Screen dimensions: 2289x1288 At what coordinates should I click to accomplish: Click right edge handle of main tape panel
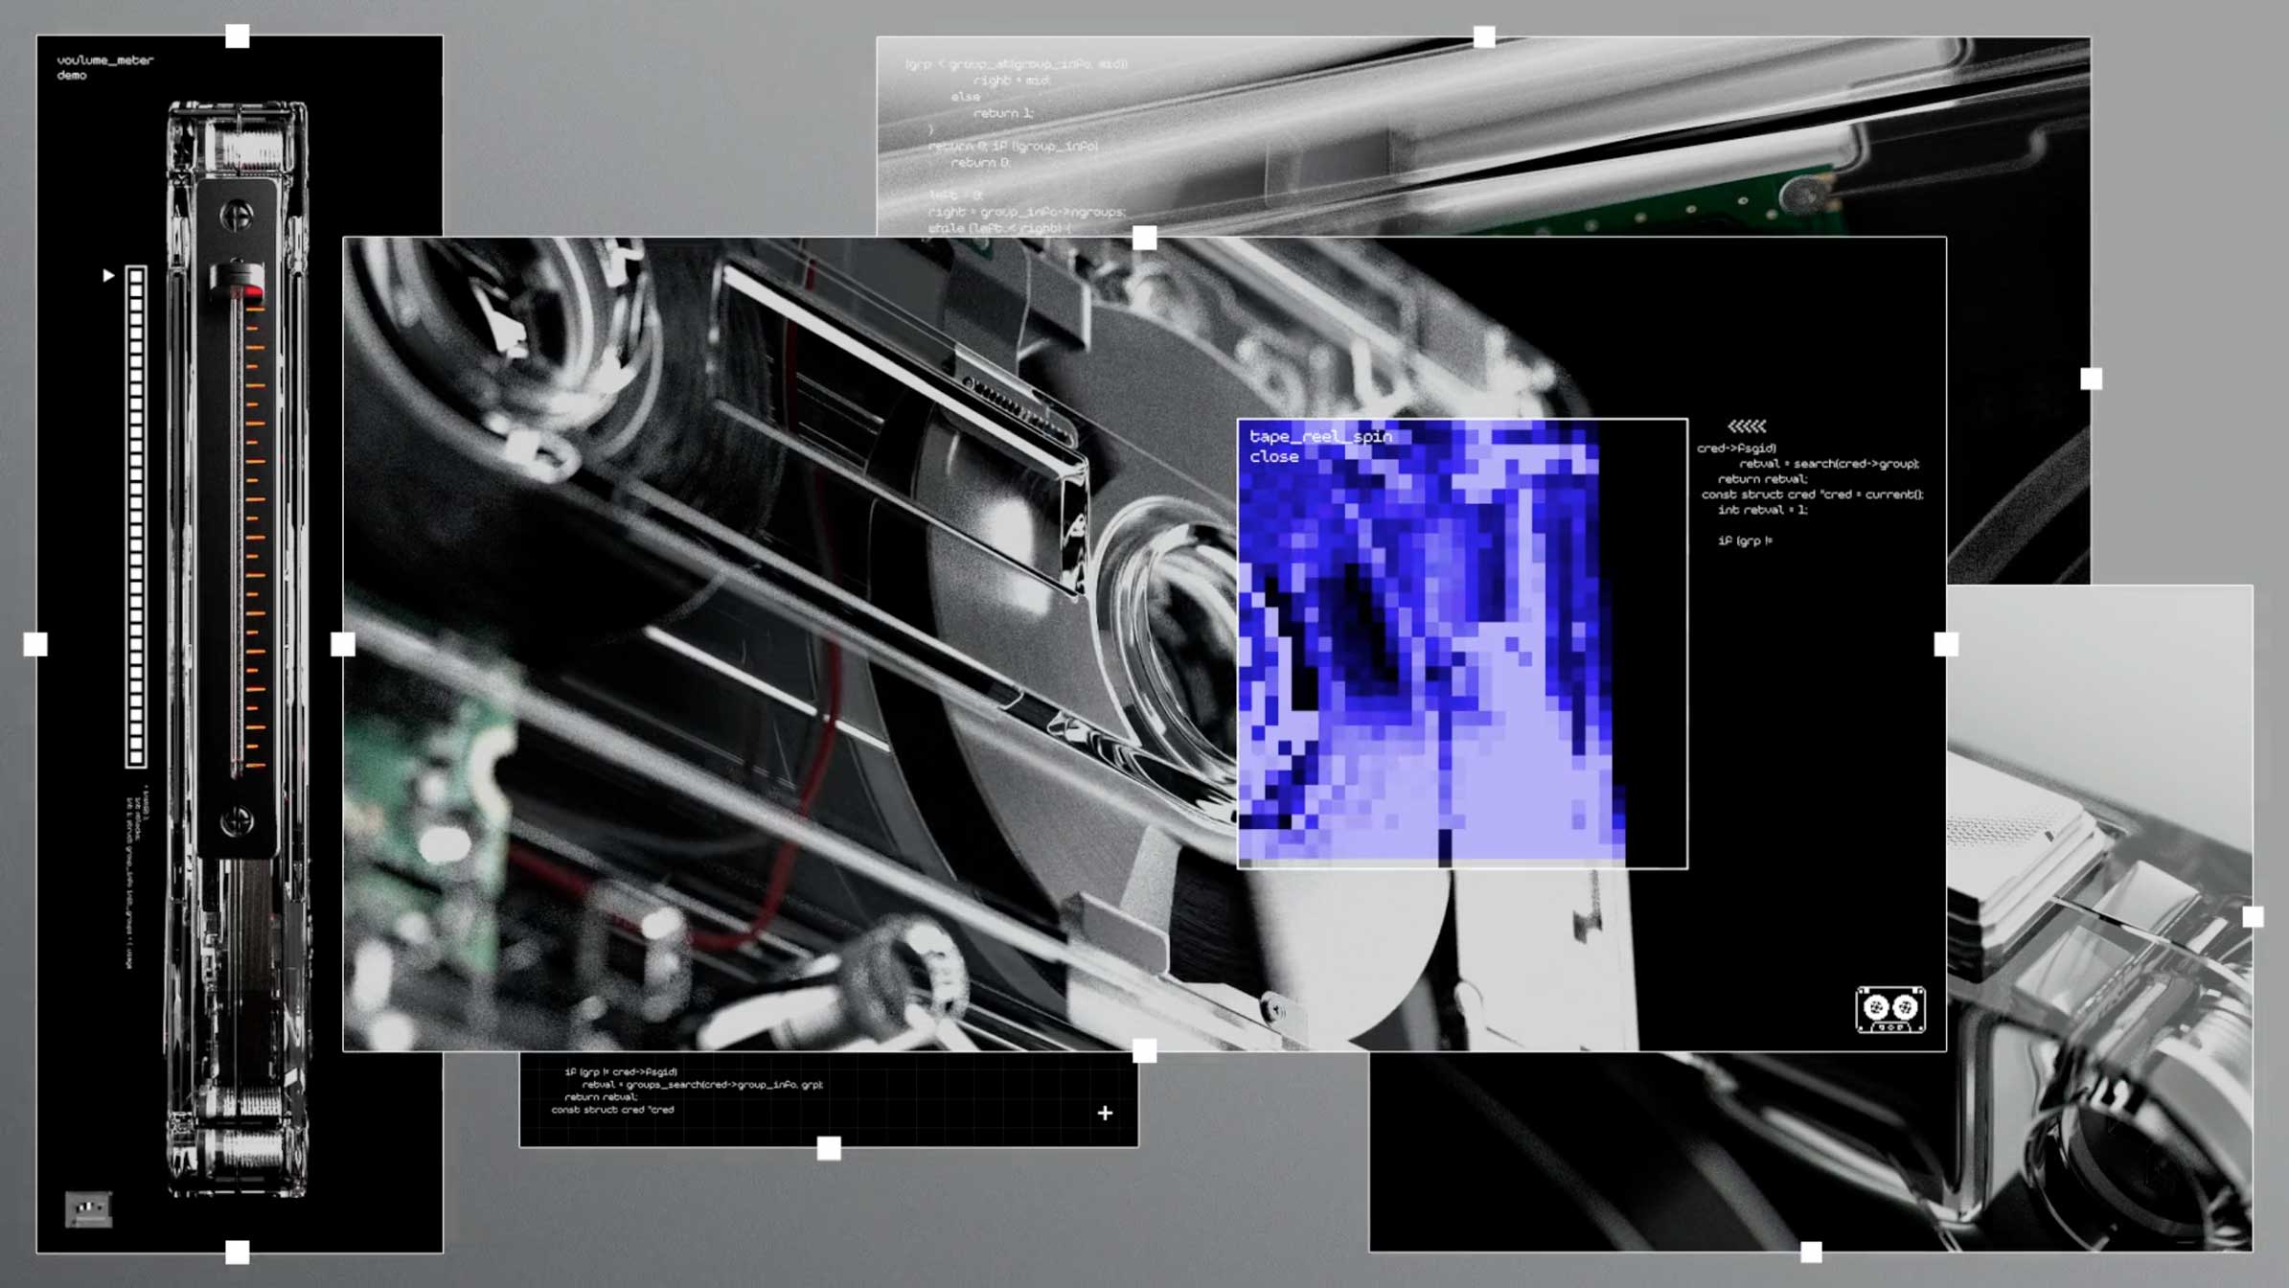click(1945, 644)
